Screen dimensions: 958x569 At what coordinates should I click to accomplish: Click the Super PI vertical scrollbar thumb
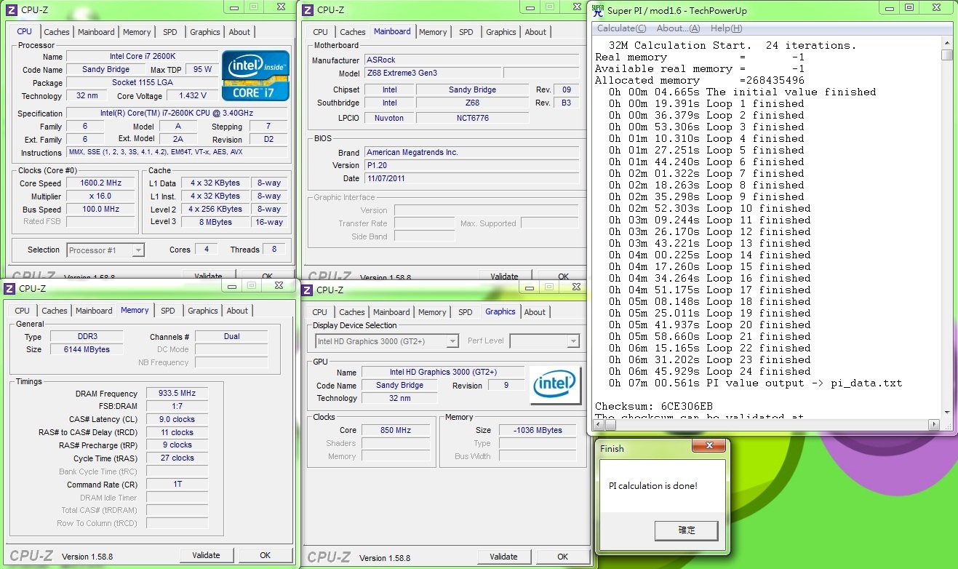click(x=946, y=55)
